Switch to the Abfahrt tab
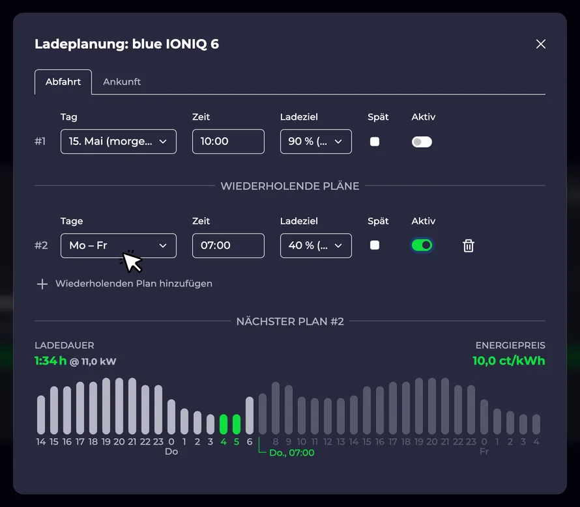The width and height of the screenshot is (580, 507). click(63, 81)
